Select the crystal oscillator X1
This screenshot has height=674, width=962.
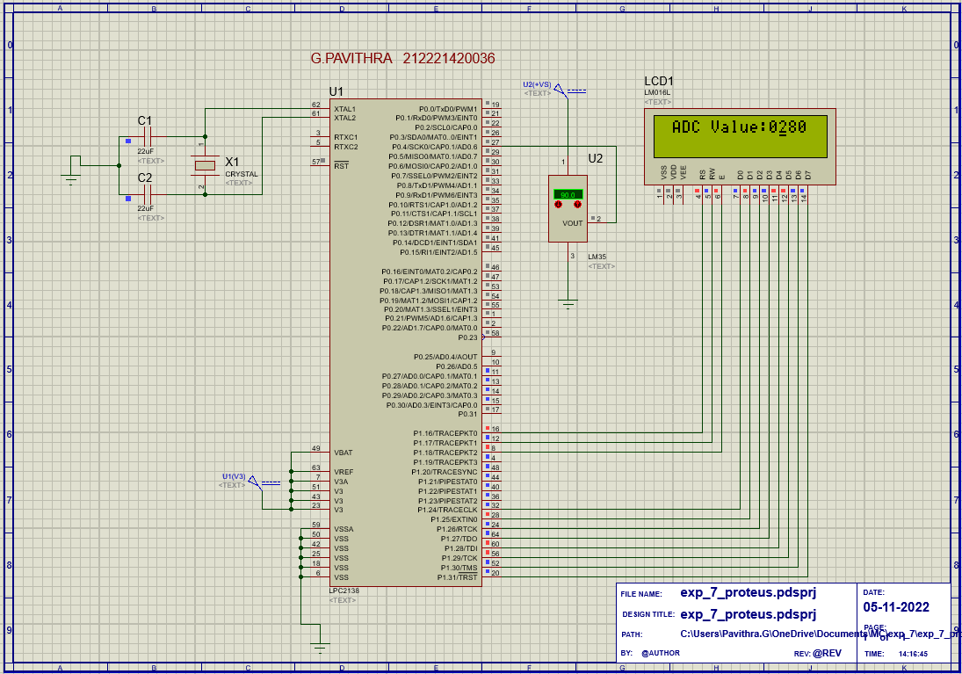(206, 165)
